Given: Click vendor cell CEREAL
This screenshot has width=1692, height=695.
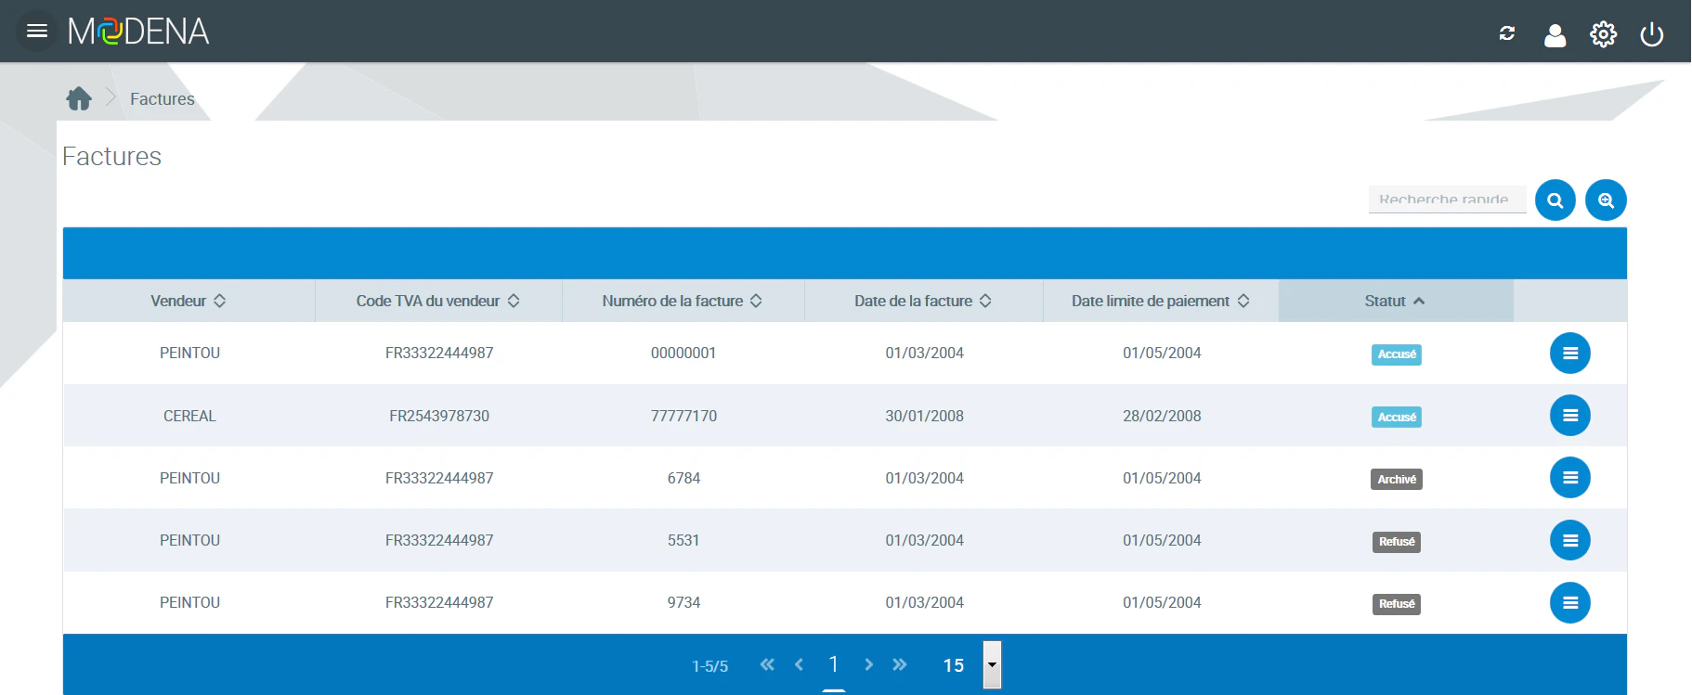Looking at the screenshot, I should pyautogui.click(x=189, y=416).
